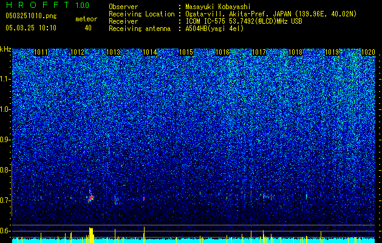Click the 1014 time marker
Viewport: 382px width, 243px height.
pyautogui.click(x=150, y=52)
